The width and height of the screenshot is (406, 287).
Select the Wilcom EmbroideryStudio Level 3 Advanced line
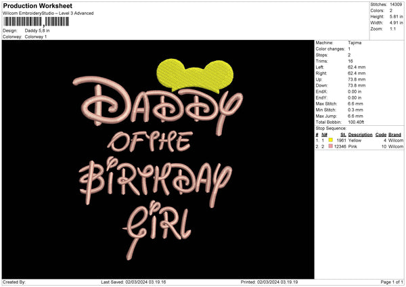point(48,14)
